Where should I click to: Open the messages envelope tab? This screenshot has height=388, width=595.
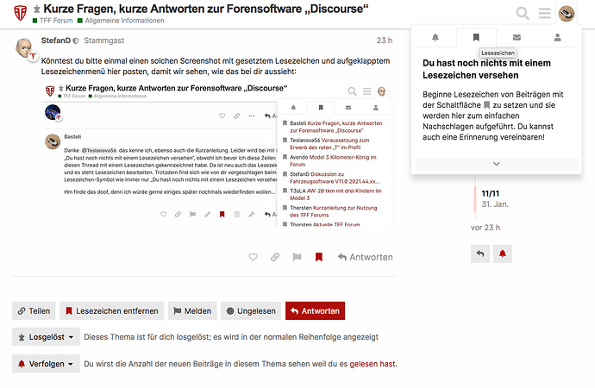(x=517, y=37)
